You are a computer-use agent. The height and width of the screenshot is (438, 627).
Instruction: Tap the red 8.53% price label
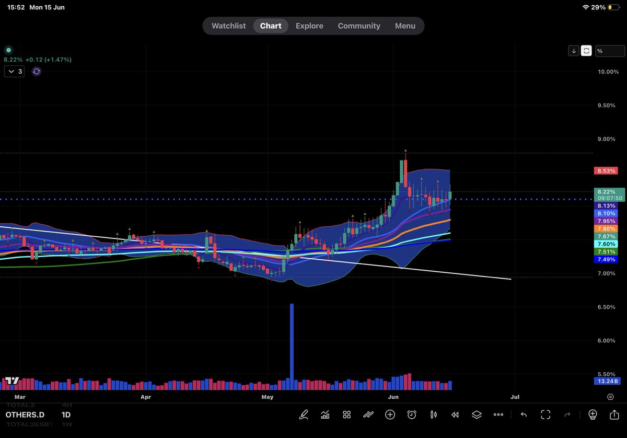coord(606,171)
